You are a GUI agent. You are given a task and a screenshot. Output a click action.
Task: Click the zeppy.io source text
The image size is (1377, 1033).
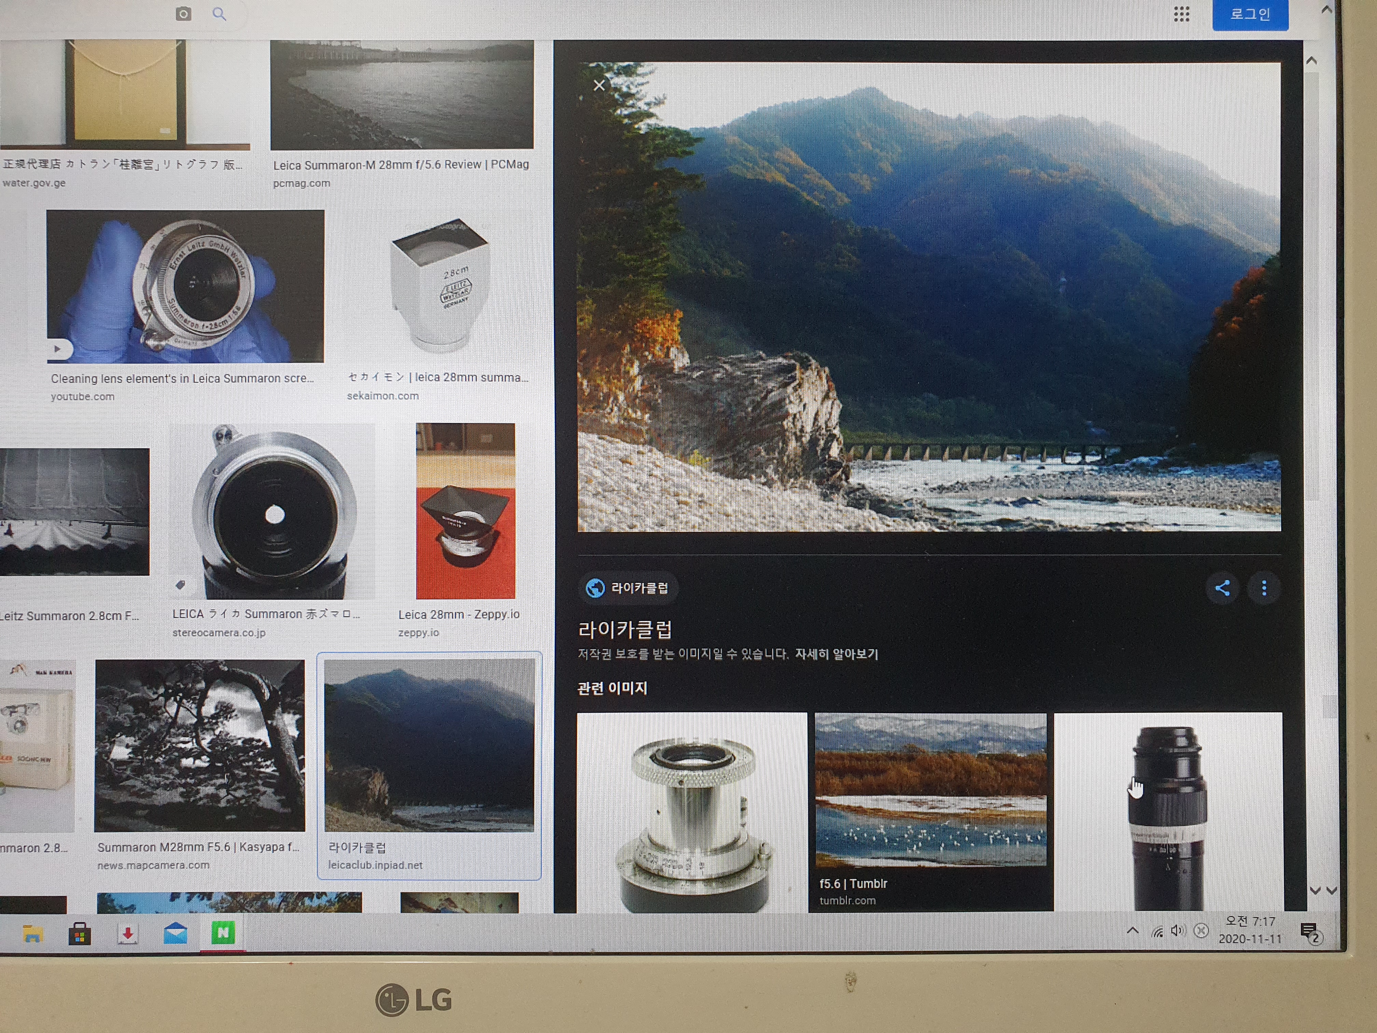[419, 633]
